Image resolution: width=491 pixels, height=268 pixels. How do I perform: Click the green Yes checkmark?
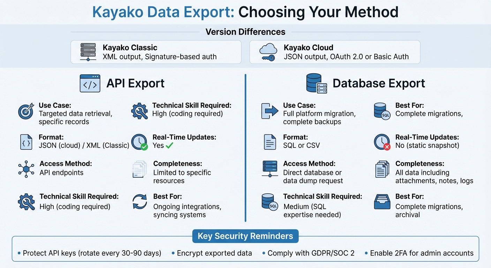click(x=169, y=146)
